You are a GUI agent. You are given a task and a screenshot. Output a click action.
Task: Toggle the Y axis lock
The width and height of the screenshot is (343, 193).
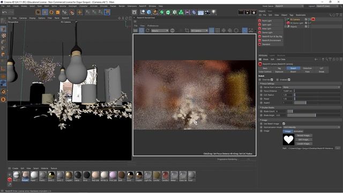click(94, 12)
